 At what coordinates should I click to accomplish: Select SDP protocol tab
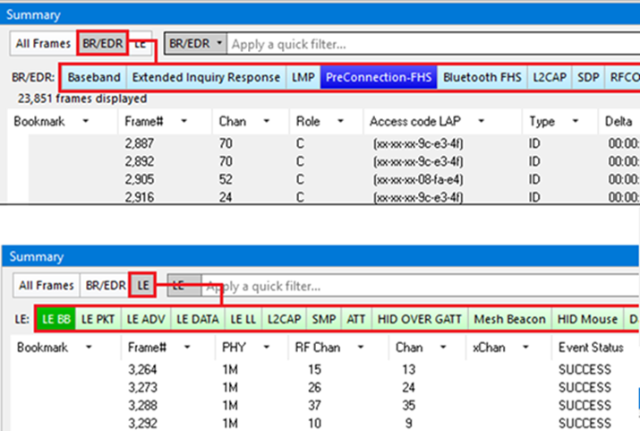pyautogui.click(x=588, y=77)
